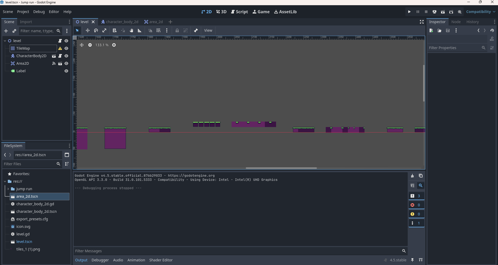Open the View menu in viewport

tap(208, 30)
